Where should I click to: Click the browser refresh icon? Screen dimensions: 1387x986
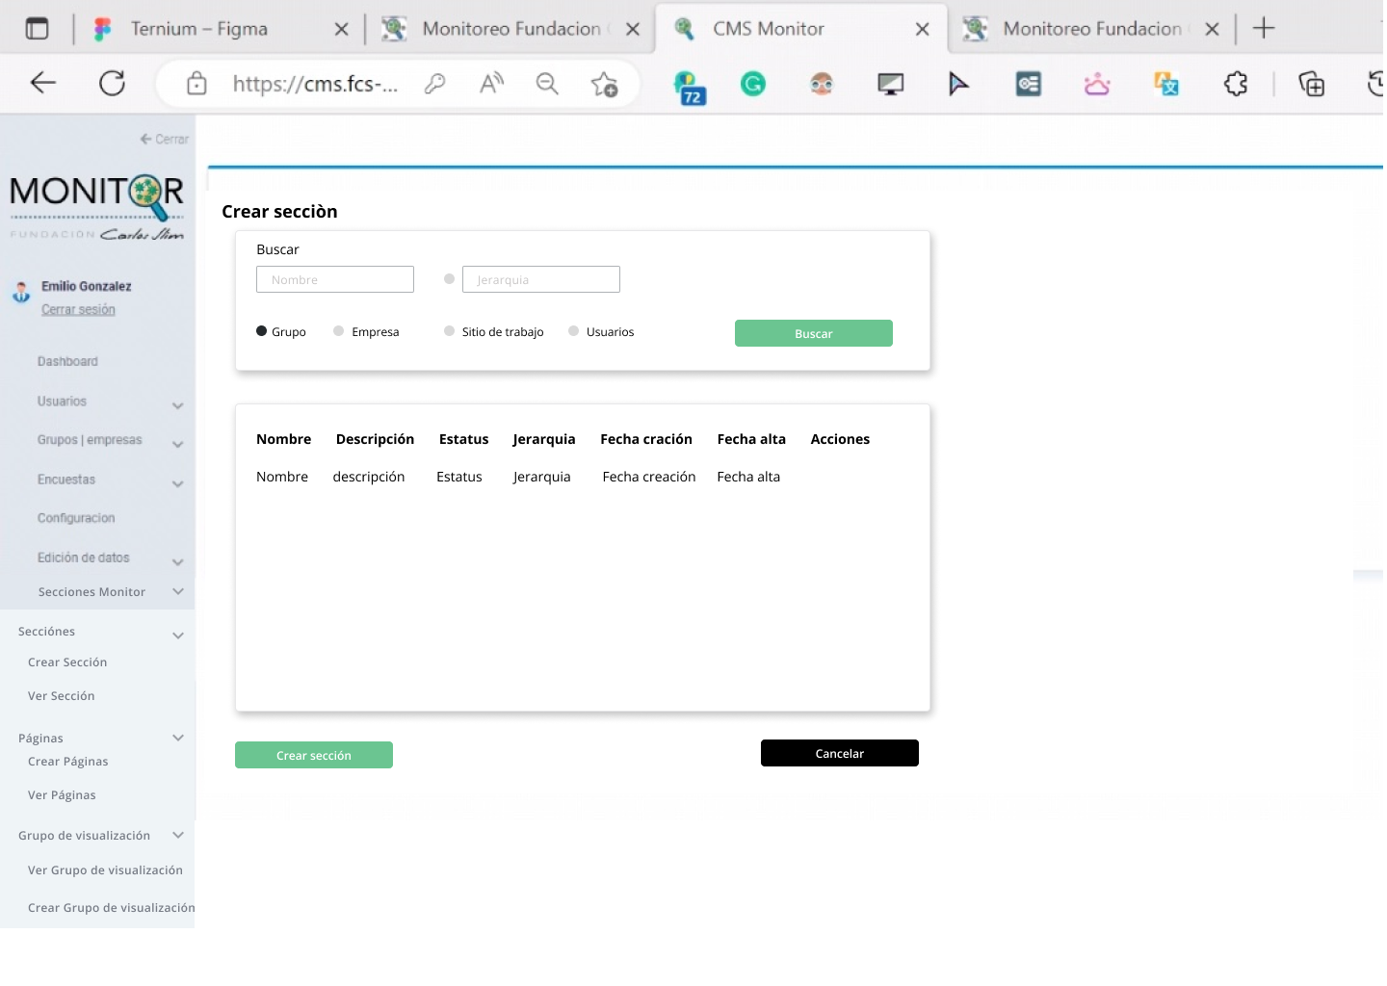click(113, 84)
